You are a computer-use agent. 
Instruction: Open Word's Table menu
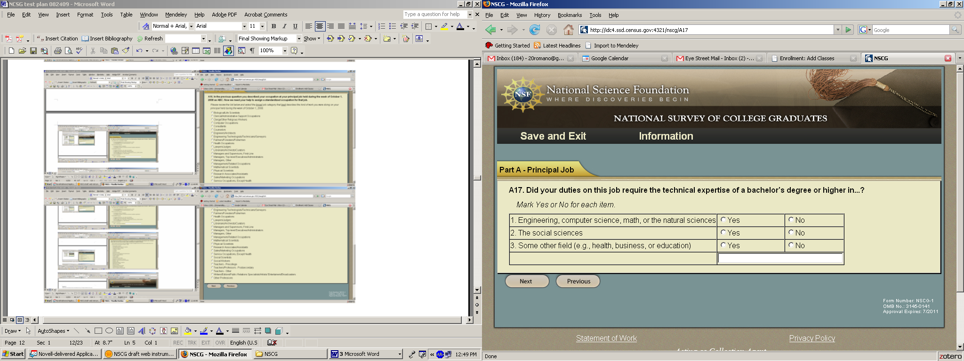tap(126, 15)
